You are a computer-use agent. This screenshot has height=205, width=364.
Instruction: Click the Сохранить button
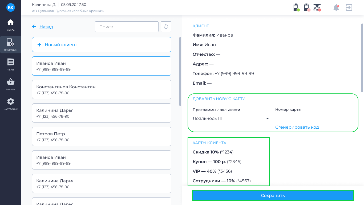pyautogui.click(x=273, y=195)
